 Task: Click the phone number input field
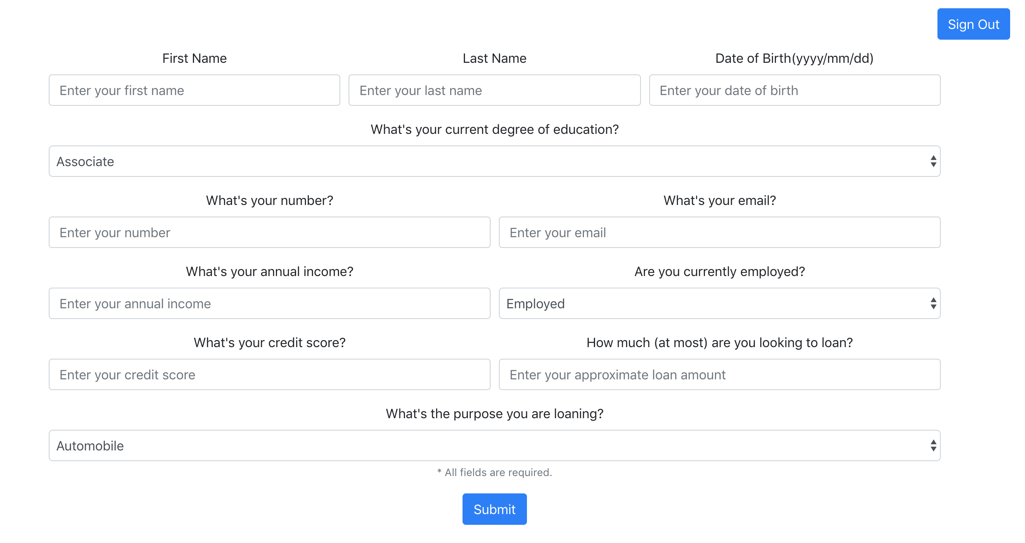pyautogui.click(x=269, y=233)
